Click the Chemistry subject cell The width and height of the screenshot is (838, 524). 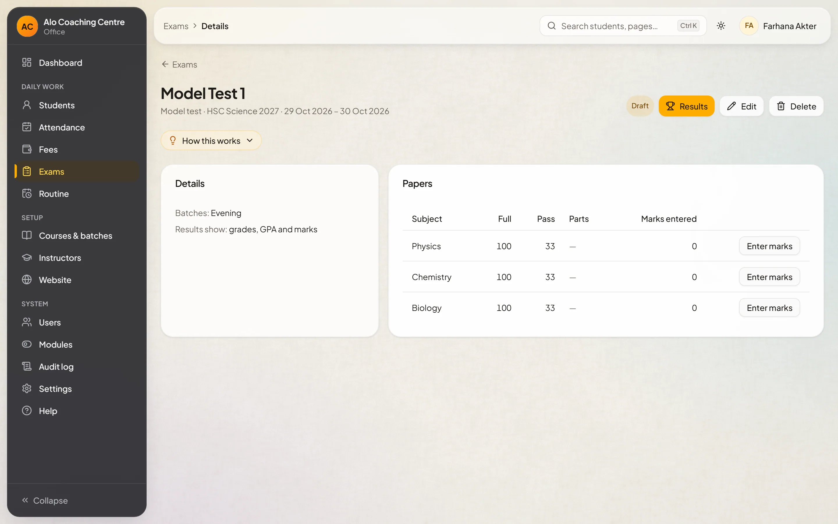pyautogui.click(x=432, y=277)
